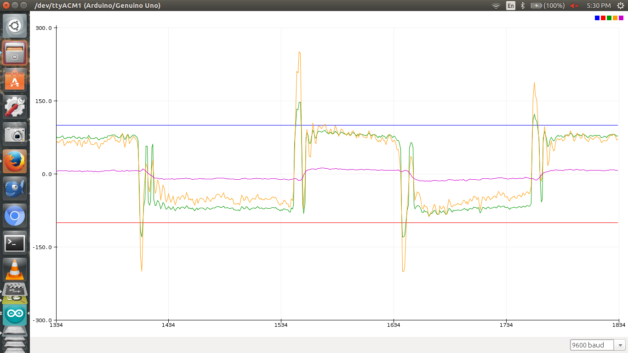This screenshot has height=353, width=628.
Task: Launch Ubuntu Software from the launcher
Action: pyautogui.click(x=15, y=80)
